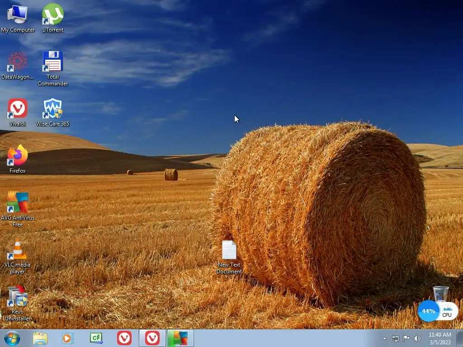Open the C# taskbar application icon

click(x=96, y=338)
